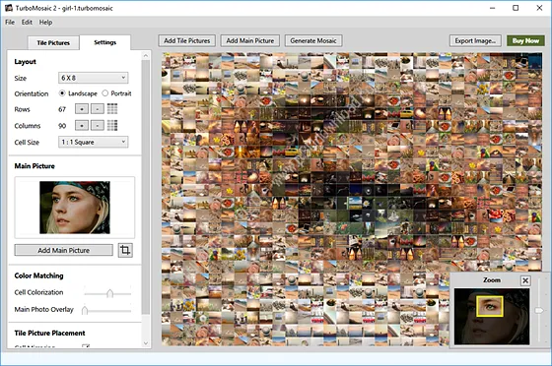Open the Cell Size dropdown
This screenshot has width=552, height=366.
point(94,142)
